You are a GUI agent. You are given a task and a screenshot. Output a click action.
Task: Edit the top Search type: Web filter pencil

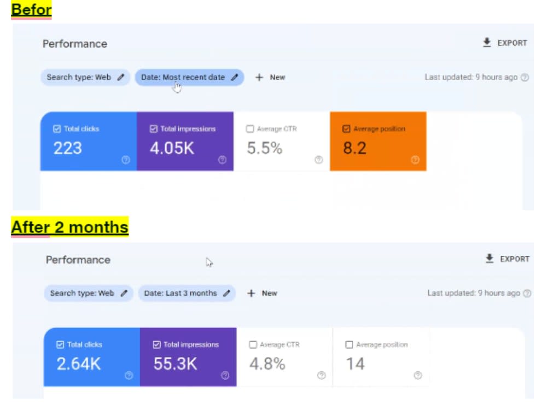(x=121, y=78)
